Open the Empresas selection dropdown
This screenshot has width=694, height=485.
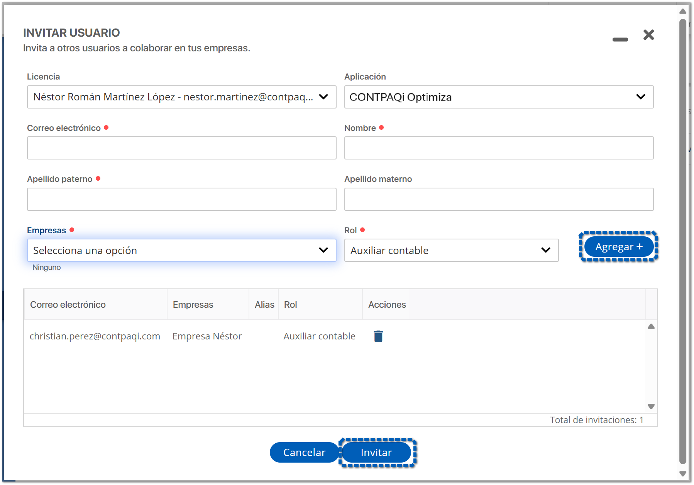coord(181,251)
